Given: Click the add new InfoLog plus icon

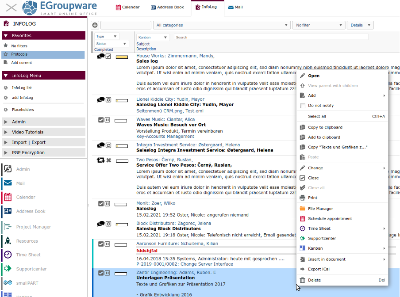Looking at the screenshot, I should [95, 25].
